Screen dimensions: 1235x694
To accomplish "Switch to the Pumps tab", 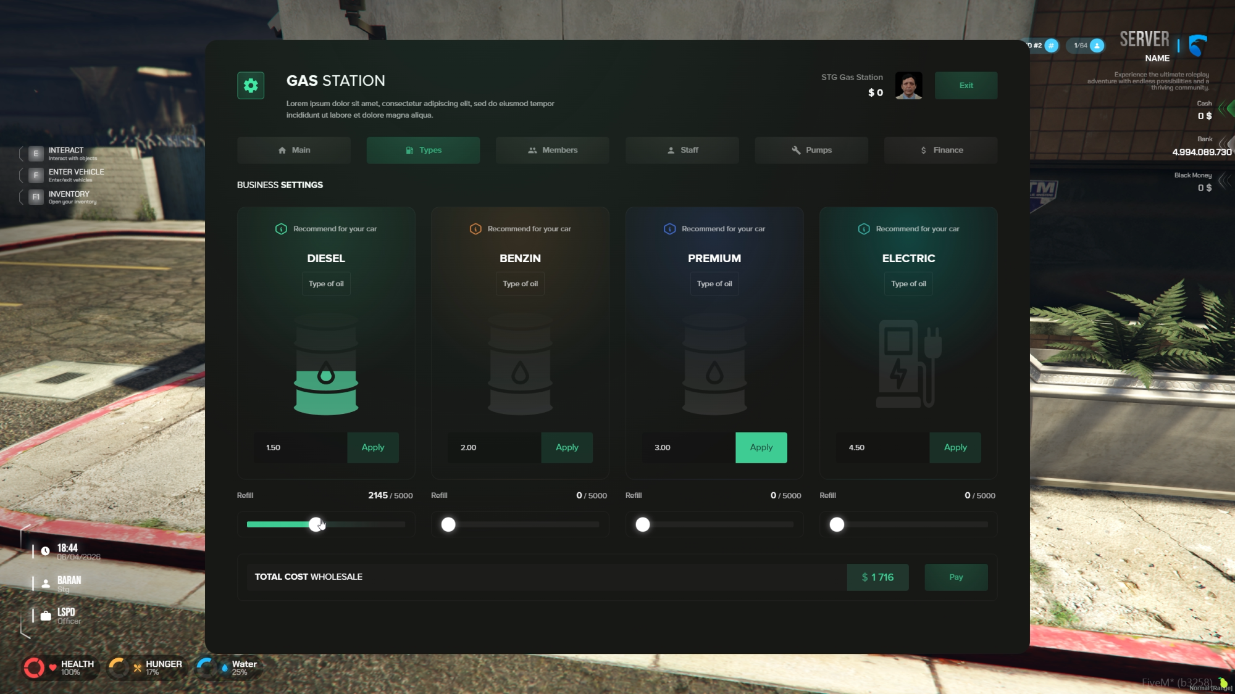I will point(811,151).
